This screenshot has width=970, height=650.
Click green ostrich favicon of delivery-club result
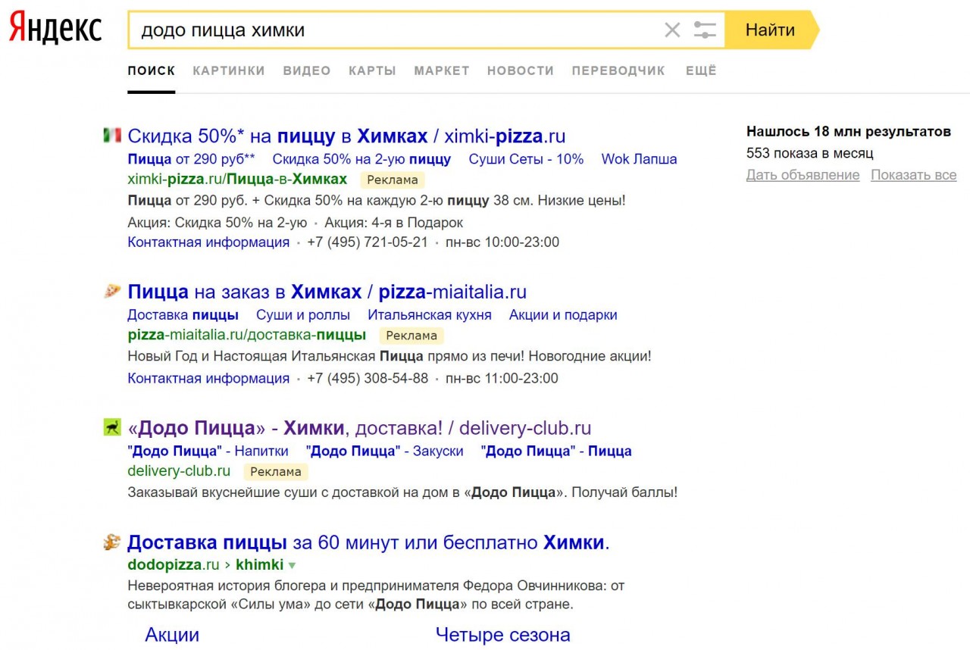112,427
